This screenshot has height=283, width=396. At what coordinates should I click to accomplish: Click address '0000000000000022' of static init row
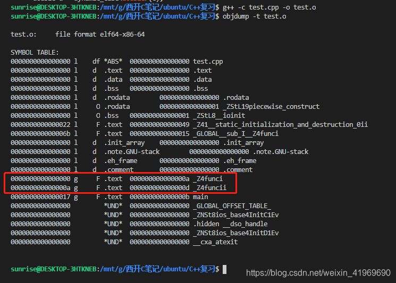click(x=40, y=125)
